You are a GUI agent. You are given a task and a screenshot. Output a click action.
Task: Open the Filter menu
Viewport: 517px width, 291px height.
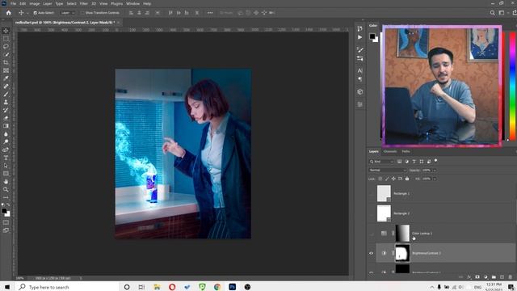[84, 3]
